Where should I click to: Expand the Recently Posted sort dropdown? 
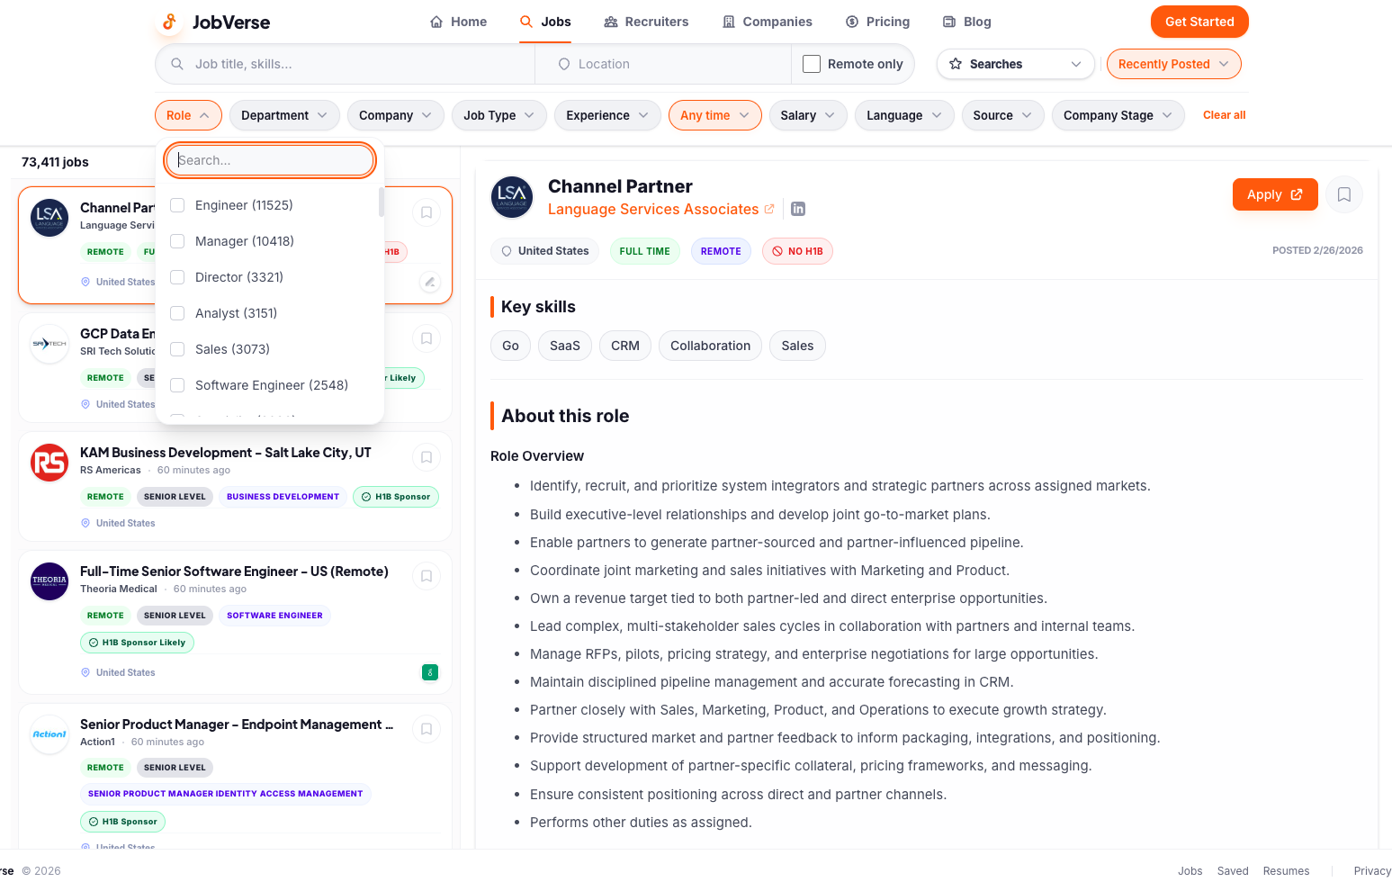click(x=1173, y=64)
